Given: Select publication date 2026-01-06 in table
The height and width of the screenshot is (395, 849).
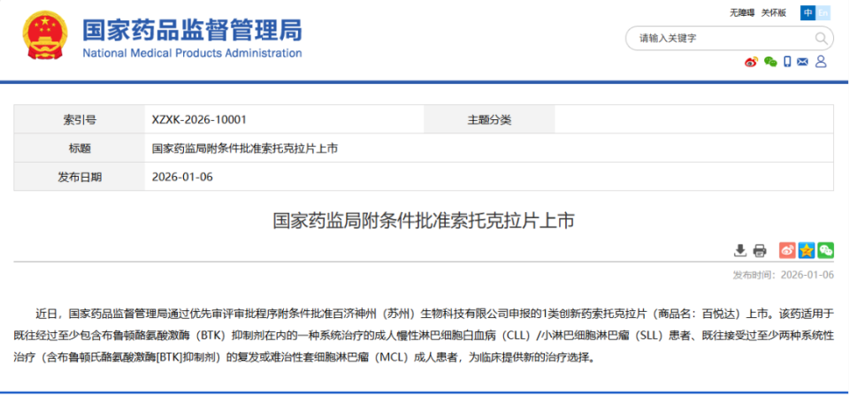Looking at the screenshot, I should [x=182, y=177].
